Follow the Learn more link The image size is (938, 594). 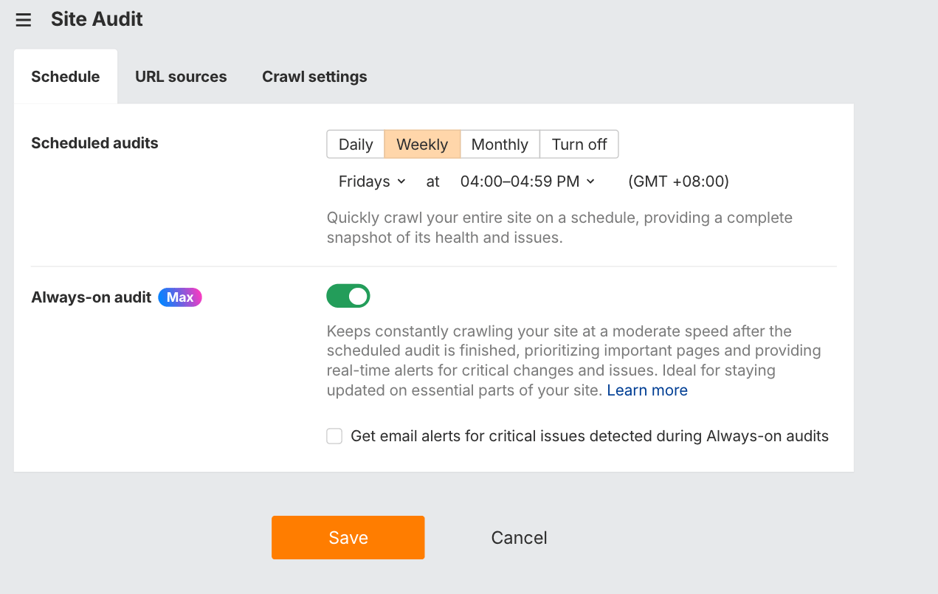(x=647, y=390)
